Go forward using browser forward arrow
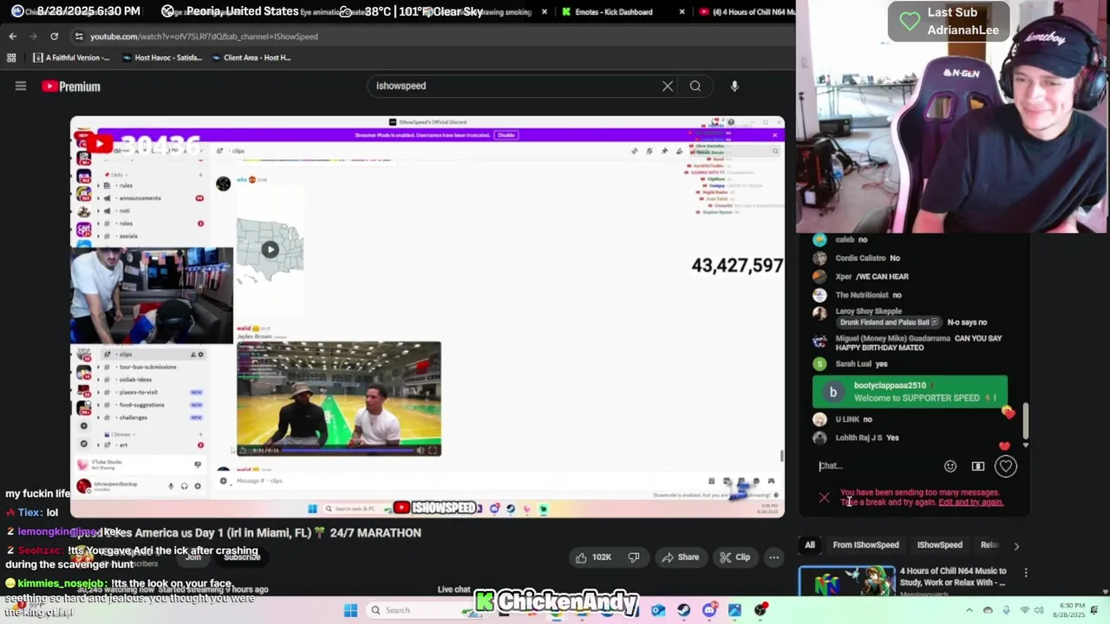 click(x=33, y=36)
